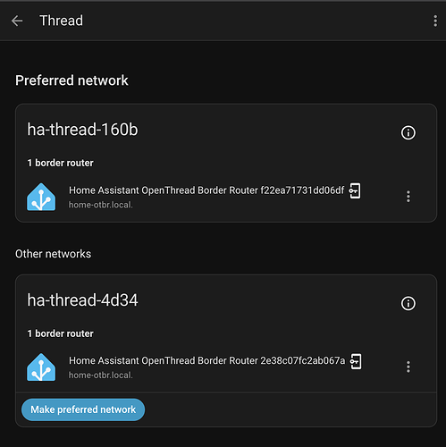This screenshot has width=446, height=447.
Task: Click the credentials key icon for router f22ea71731dd06df
Action: point(355,190)
